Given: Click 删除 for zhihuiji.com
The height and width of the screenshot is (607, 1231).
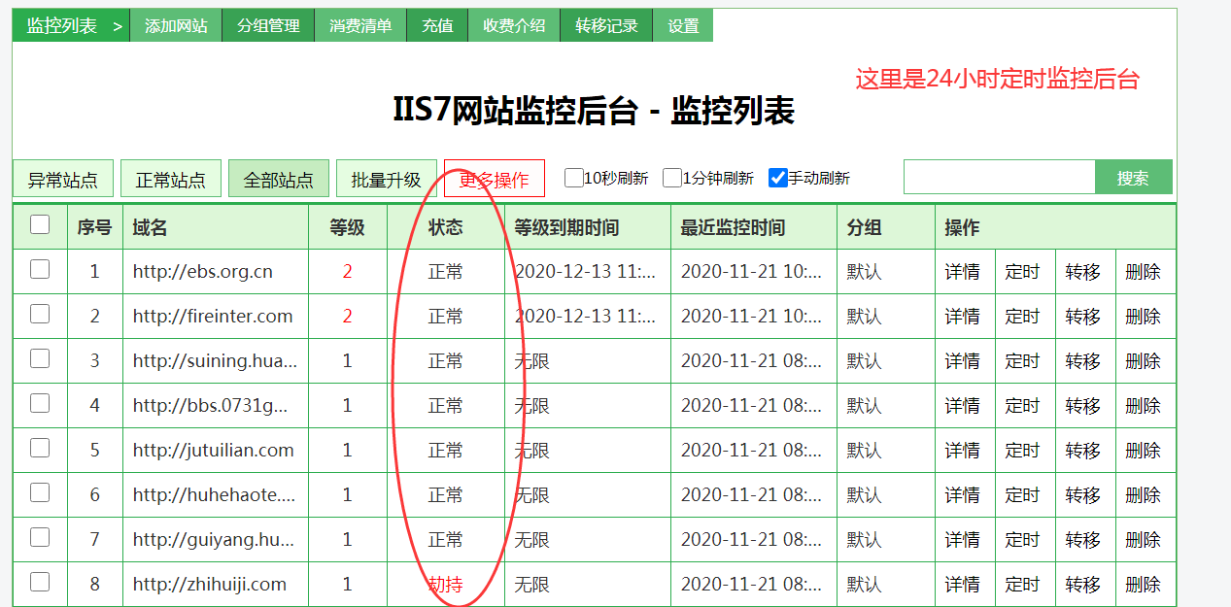Looking at the screenshot, I should point(1144,585).
